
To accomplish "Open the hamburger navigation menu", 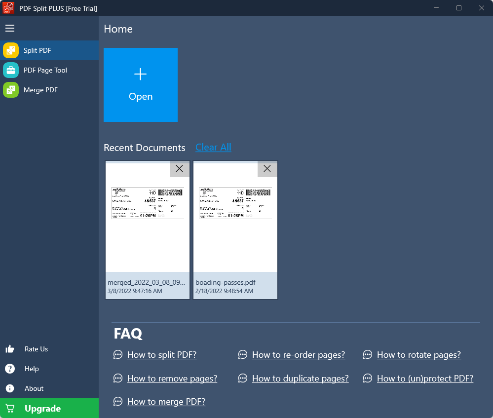I will pyautogui.click(x=10, y=28).
